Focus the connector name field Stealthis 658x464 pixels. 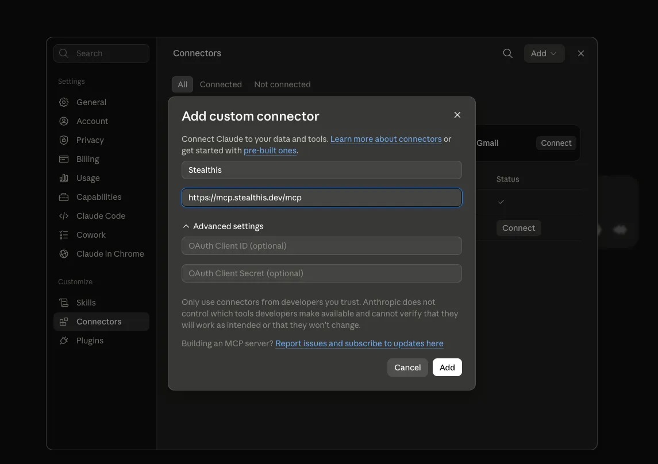click(321, 170)
